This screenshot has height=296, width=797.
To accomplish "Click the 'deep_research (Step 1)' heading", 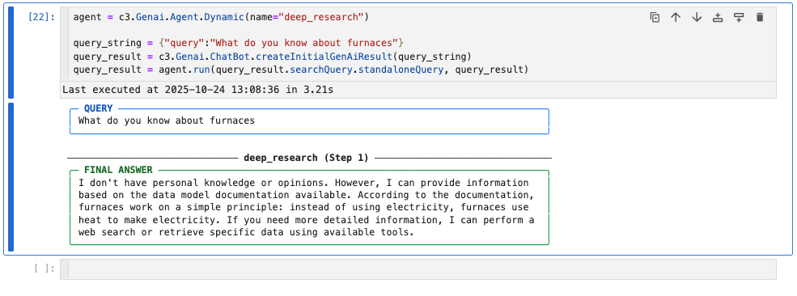I will coord(306,158).
